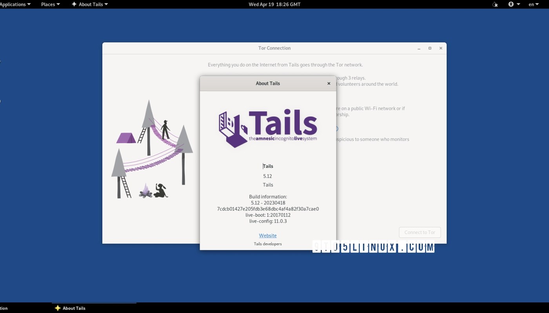Click the About Tails star icon in taskbar
Image resolution: width=549 pixels, height=313 pixels.
(x=58, y=308)
